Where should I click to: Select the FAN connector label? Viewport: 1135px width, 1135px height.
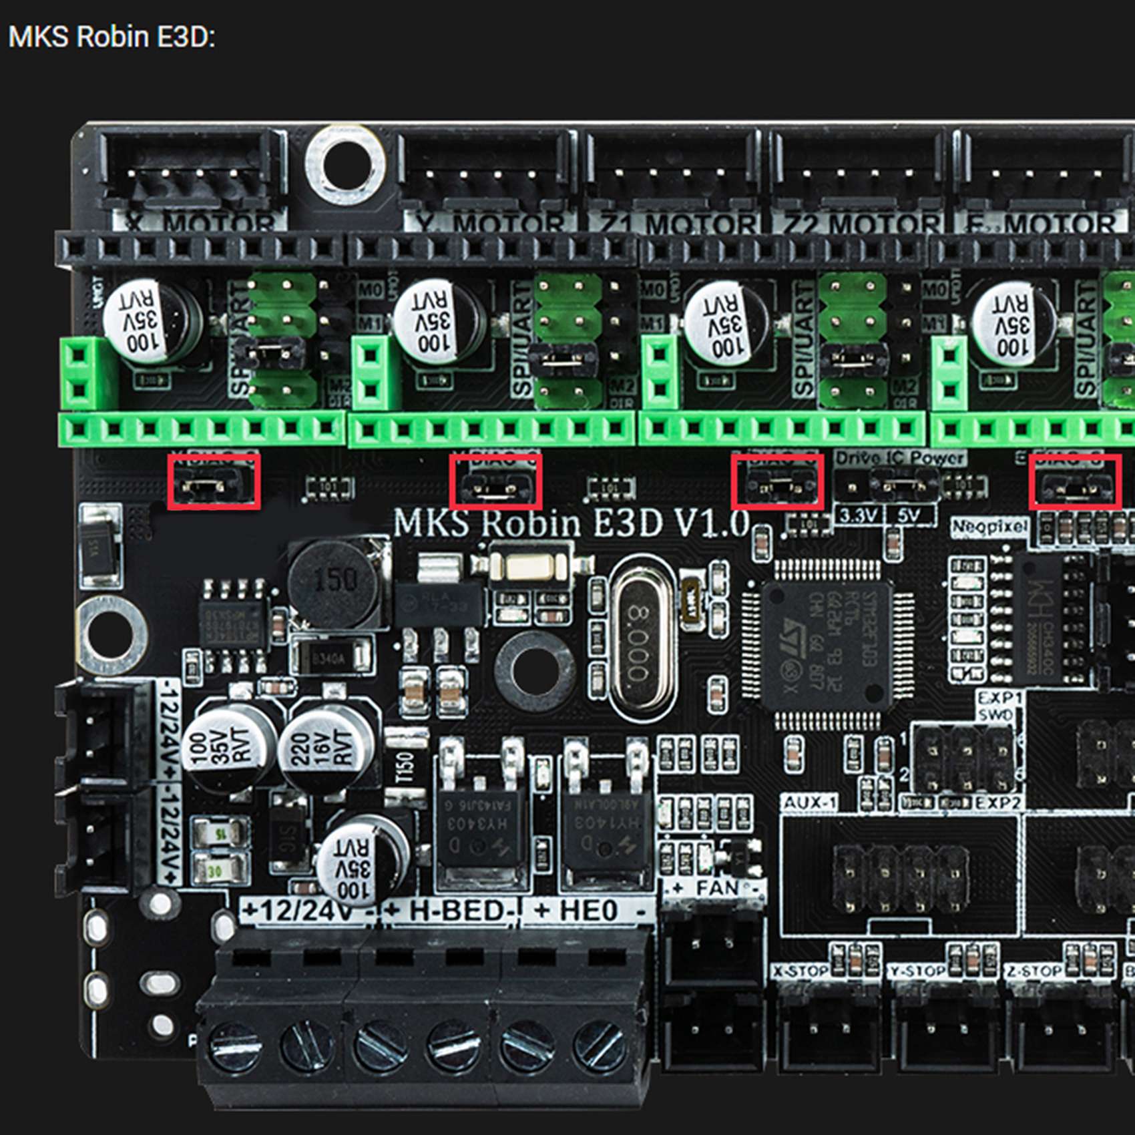pos(716,889)
